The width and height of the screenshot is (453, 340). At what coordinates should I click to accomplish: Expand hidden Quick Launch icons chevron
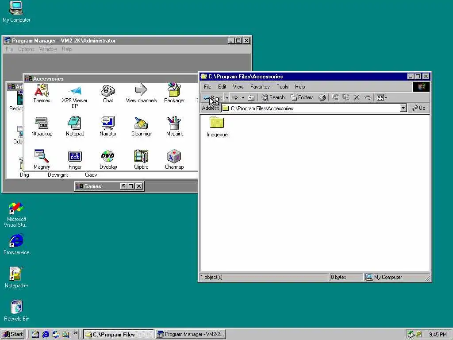click(75, 333)
